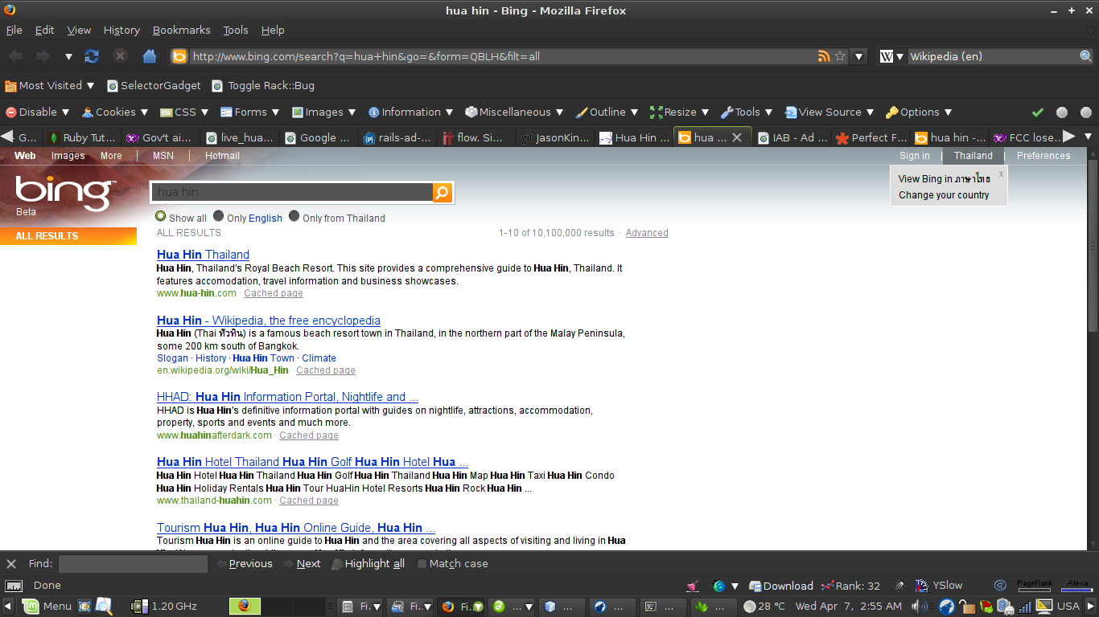Open the History menu
Image resolution: width=1099 pixels, height=617 pixels.
point(121,31)
